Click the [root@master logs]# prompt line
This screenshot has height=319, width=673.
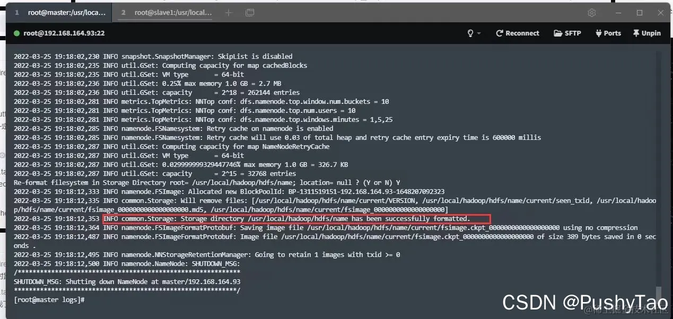pyautogui.click(x=49, y=300)
